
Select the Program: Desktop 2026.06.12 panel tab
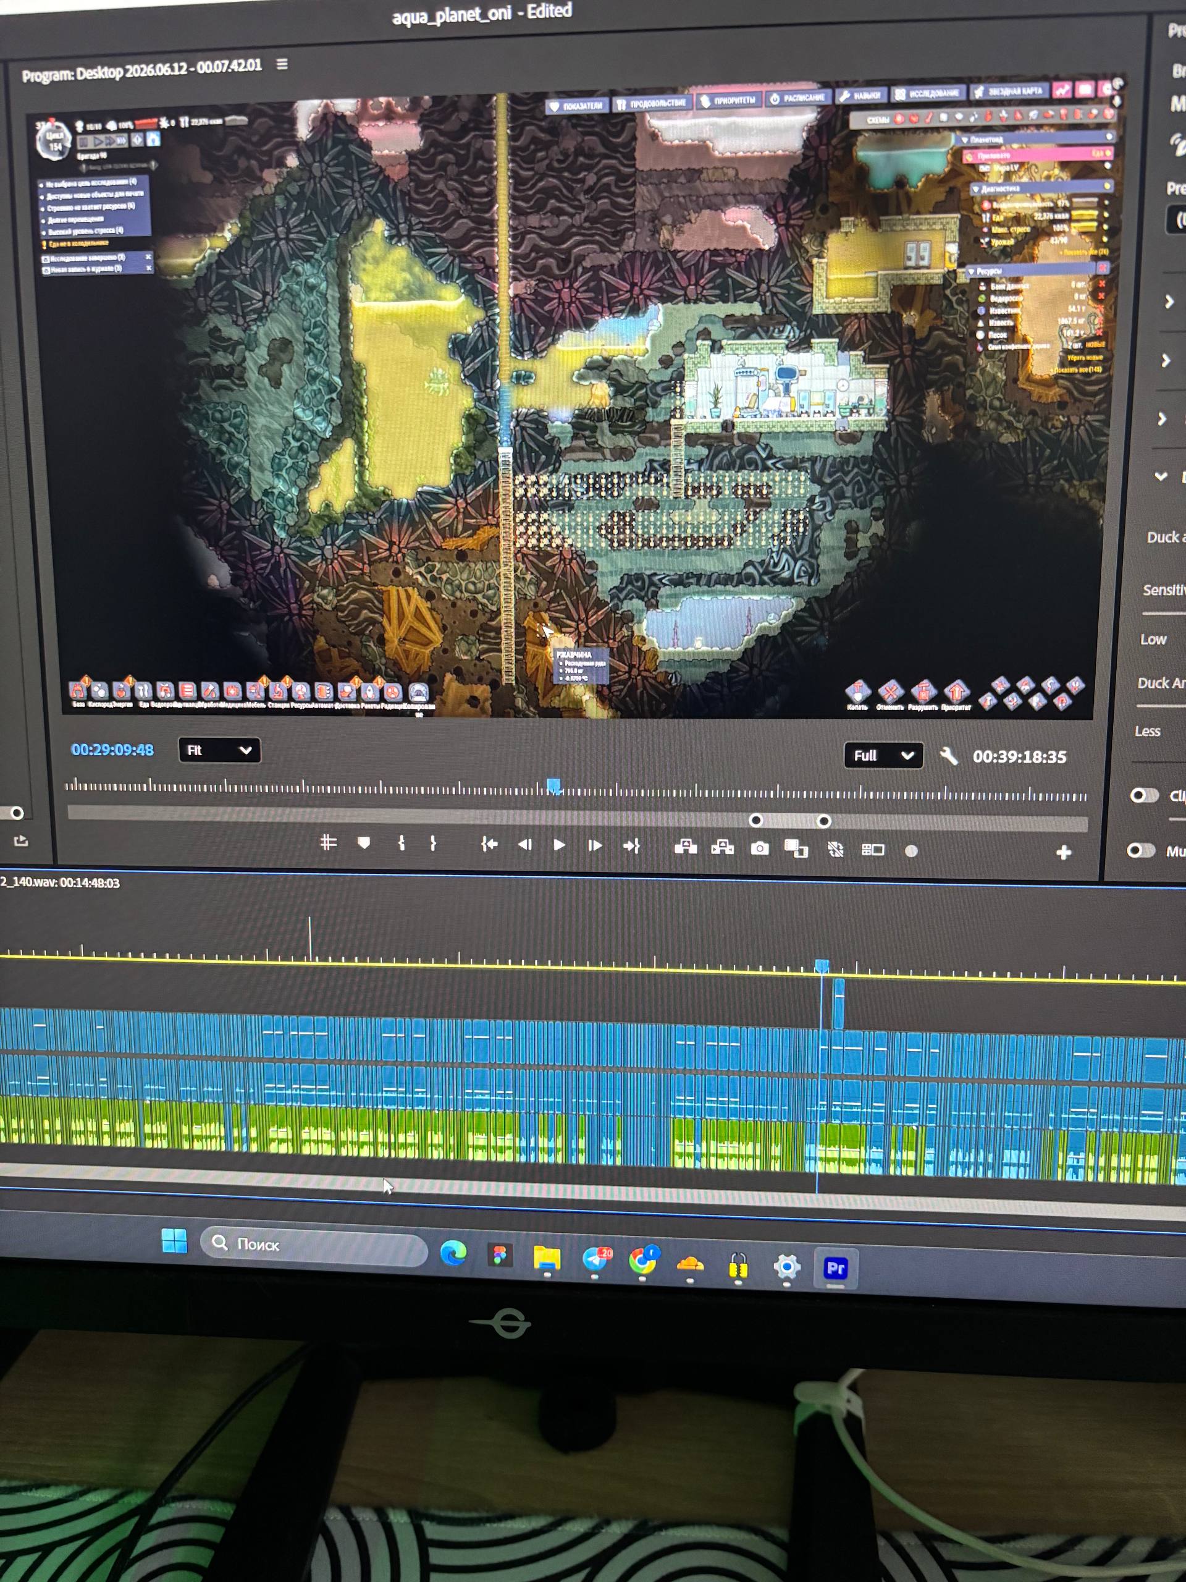[141, 69]
